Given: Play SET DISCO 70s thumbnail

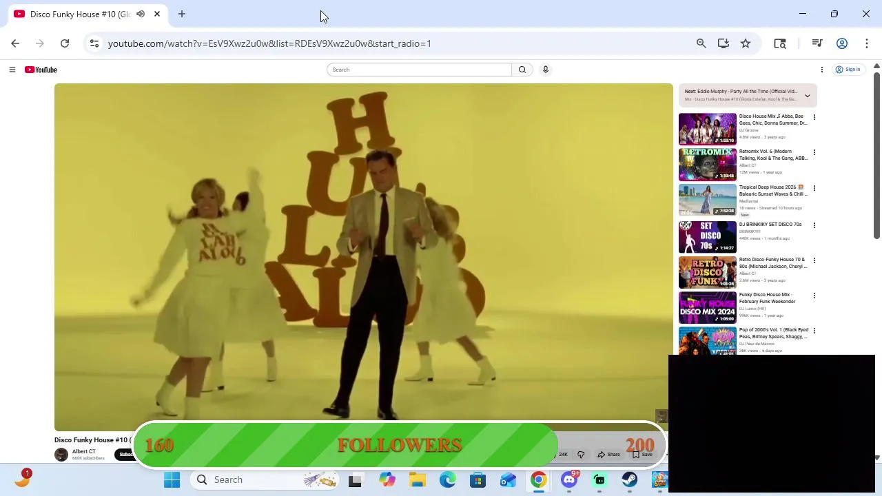Looking at the screenshot, I should coord(708,236).
